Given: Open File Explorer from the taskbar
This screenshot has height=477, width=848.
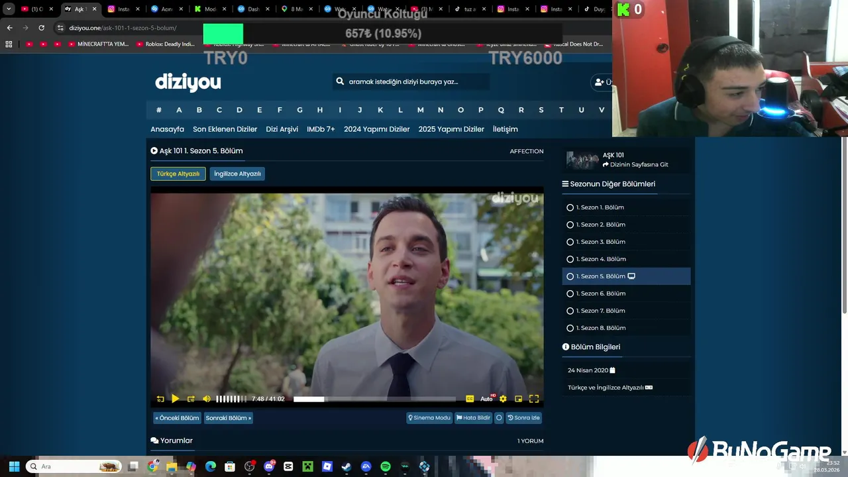Looking at the screenshot, I should (172, 466).
